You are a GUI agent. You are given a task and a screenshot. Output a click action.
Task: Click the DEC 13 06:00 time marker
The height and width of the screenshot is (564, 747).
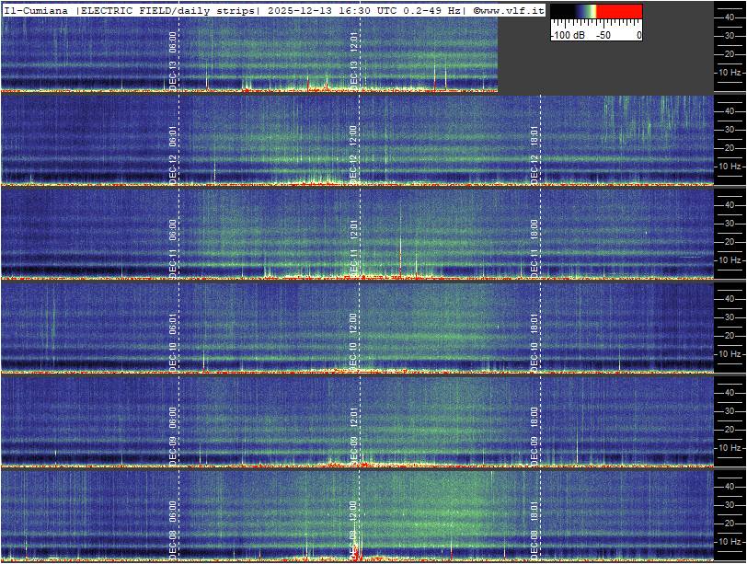point(173,59)
